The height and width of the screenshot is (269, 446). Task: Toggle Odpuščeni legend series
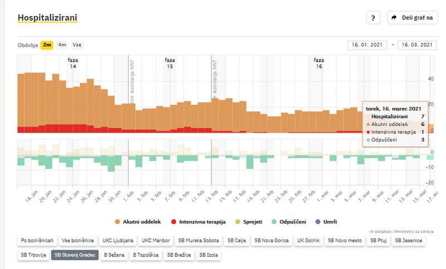289,222
